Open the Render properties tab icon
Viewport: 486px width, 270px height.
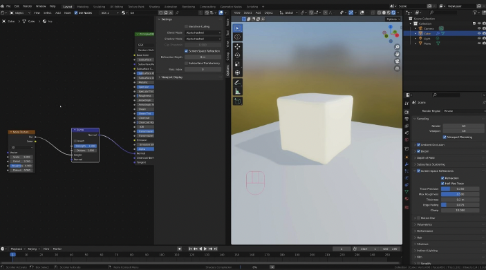[x=406, y=112]
